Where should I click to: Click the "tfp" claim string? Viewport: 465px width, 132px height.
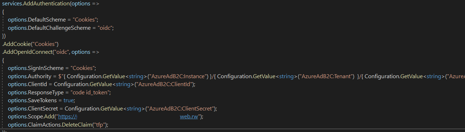point(99,124)
